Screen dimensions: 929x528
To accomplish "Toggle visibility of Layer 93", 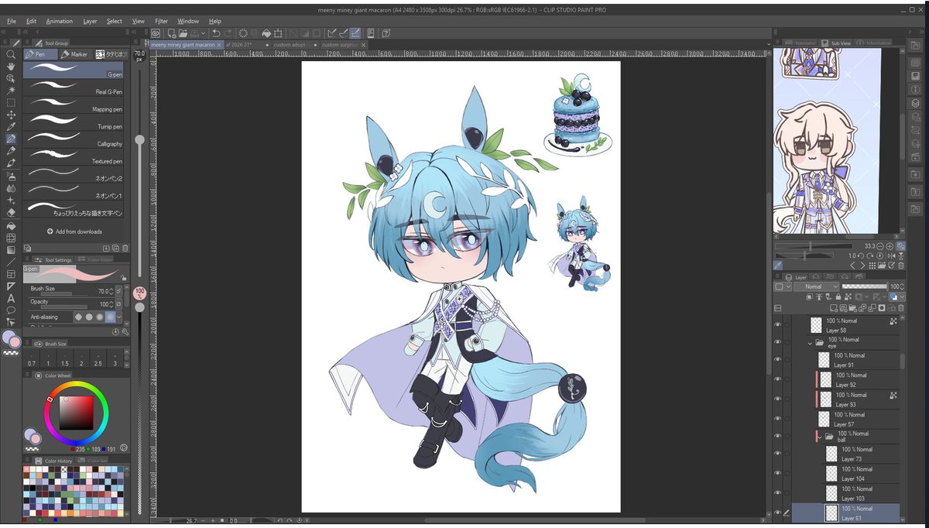I will [778, 399].
